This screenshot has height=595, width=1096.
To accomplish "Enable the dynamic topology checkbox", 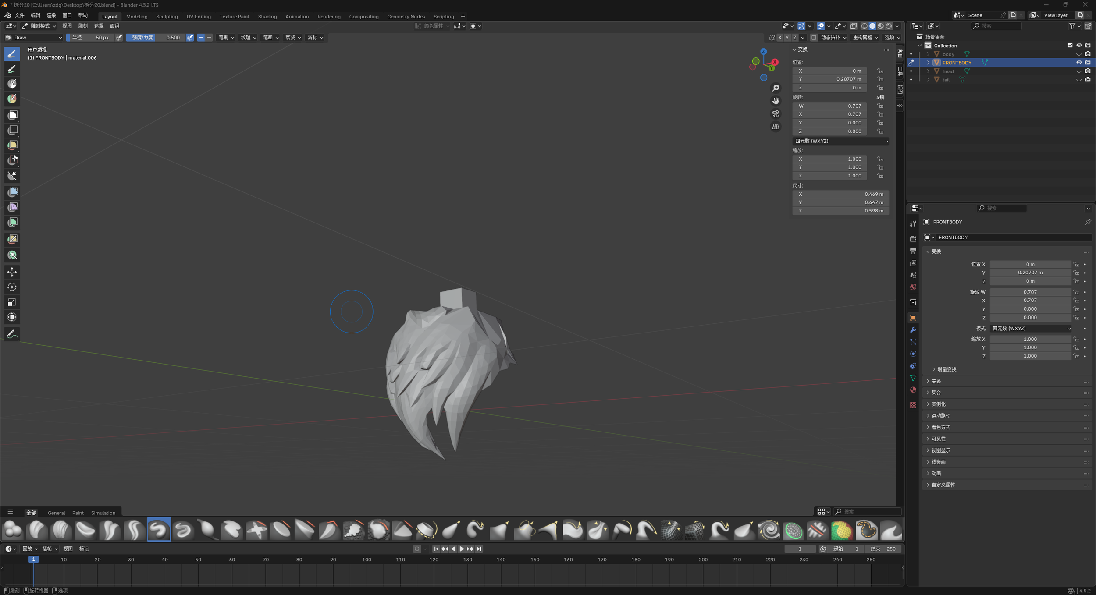I will [814, 38].
